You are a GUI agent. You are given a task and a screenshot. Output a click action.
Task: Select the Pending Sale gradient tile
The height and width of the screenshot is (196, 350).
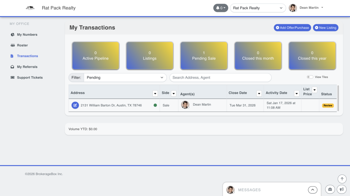tap(204, 56)
